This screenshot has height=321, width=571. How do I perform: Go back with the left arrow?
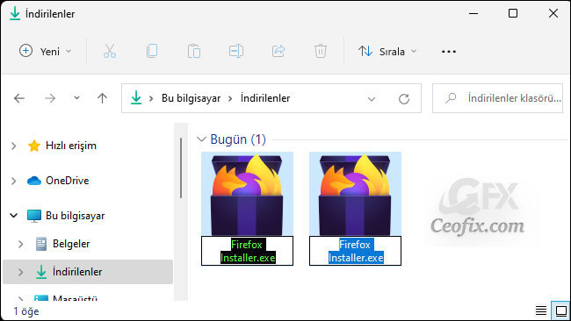pyautogui.click(x=19, y=98)
